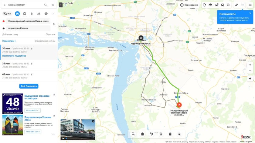Open the ruler distance measuring tool
255x143 pixels.
[x=236, y=5]
